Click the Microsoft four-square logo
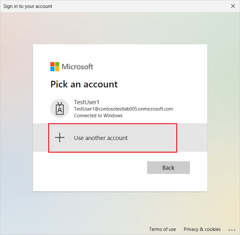The width and height of the screenshot is (240, 235). coord(55,67)
